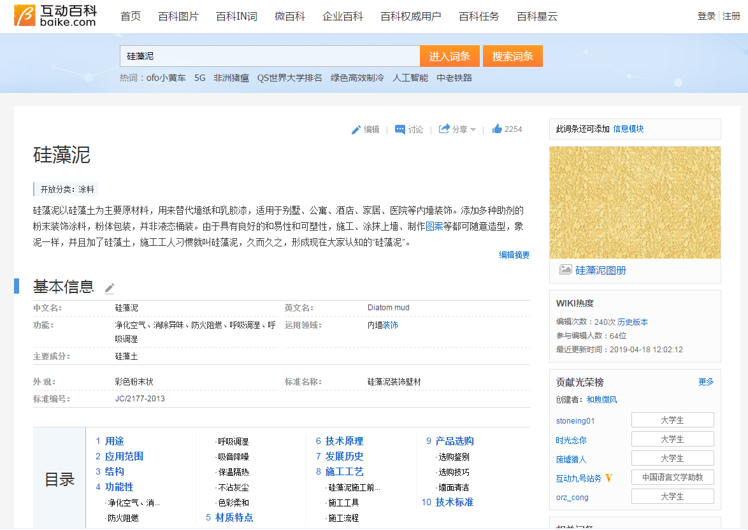Select hot word QS世界大学排名
The image size is (748, 530).
pyautogui.click(x=289, y=78)
